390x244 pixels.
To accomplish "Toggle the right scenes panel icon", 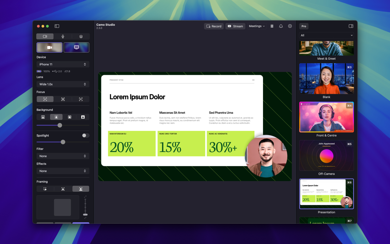I will [x=351, y=26].
